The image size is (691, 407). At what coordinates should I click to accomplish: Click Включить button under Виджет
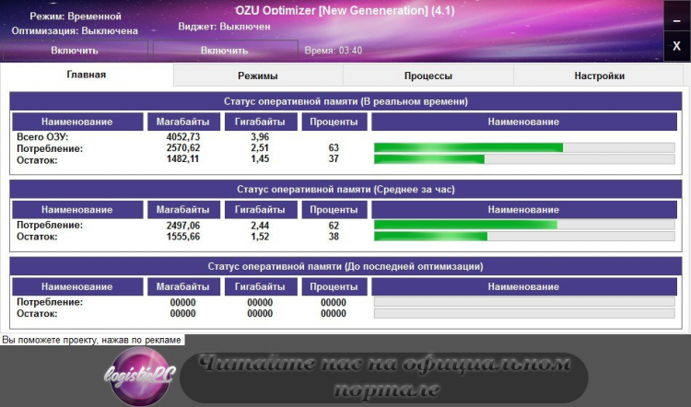click(224, 51)
